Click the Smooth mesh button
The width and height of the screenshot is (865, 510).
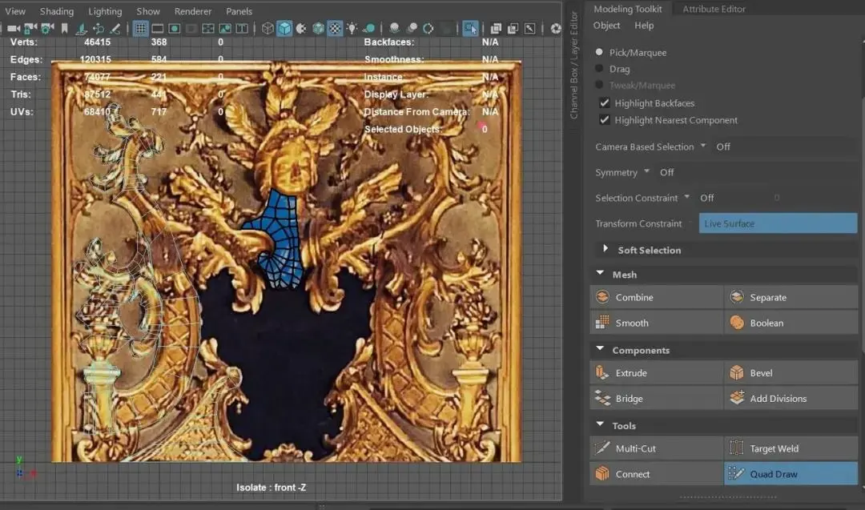(657, 323)
